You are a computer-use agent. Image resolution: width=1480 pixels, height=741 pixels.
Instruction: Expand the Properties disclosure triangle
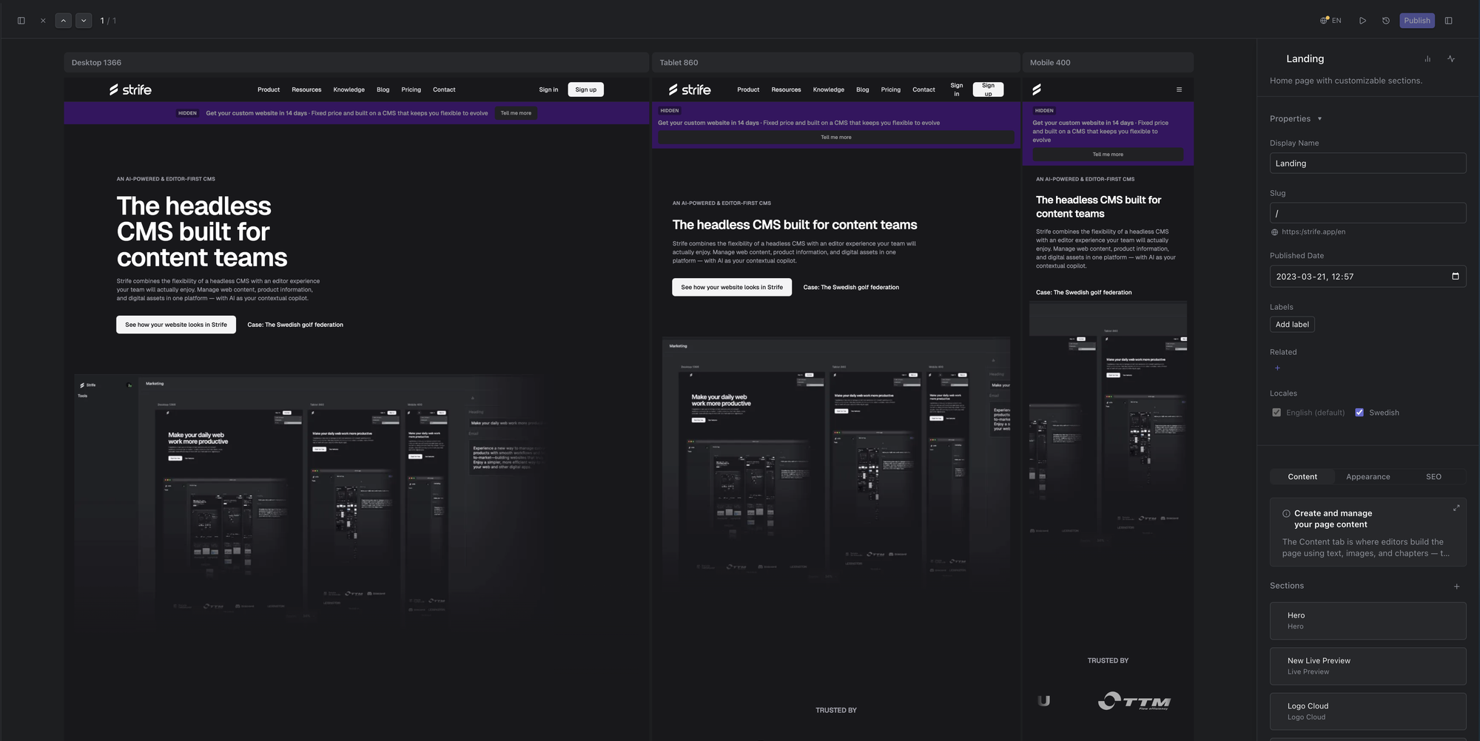click(1319, 119)
